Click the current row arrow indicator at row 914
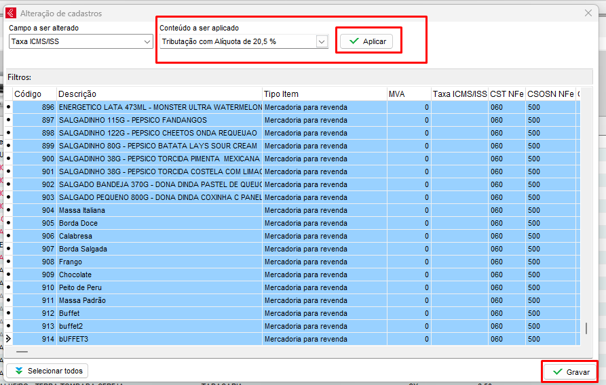606x385 pixels. tap(8, 339)
